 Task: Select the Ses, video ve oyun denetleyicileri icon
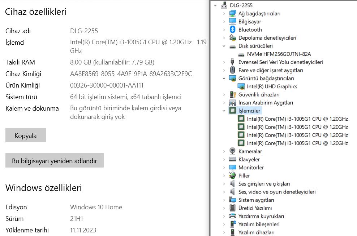pyautogui.click(x=232, y=192)
